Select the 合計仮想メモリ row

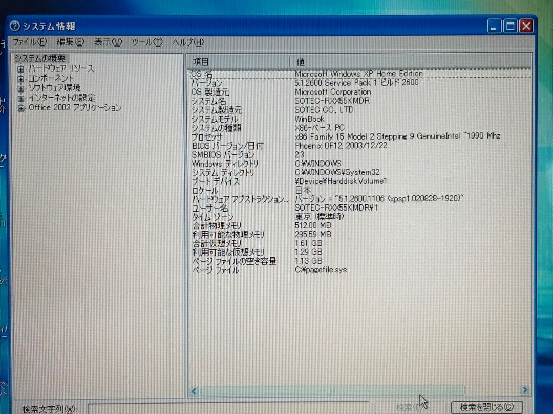360,243
